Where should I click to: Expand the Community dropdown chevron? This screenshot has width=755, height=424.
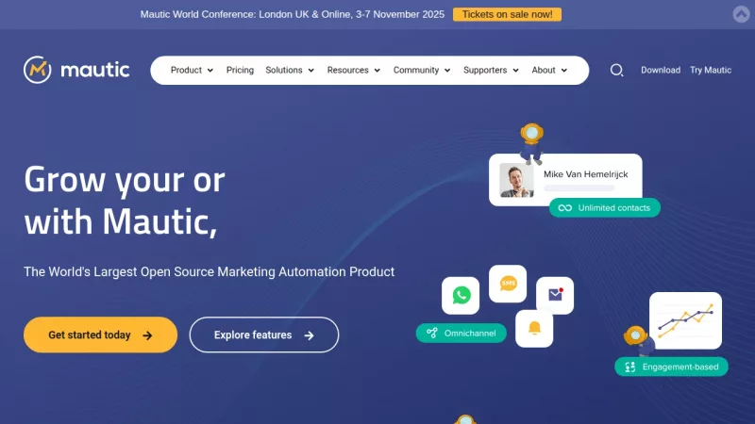click(447, 71)
